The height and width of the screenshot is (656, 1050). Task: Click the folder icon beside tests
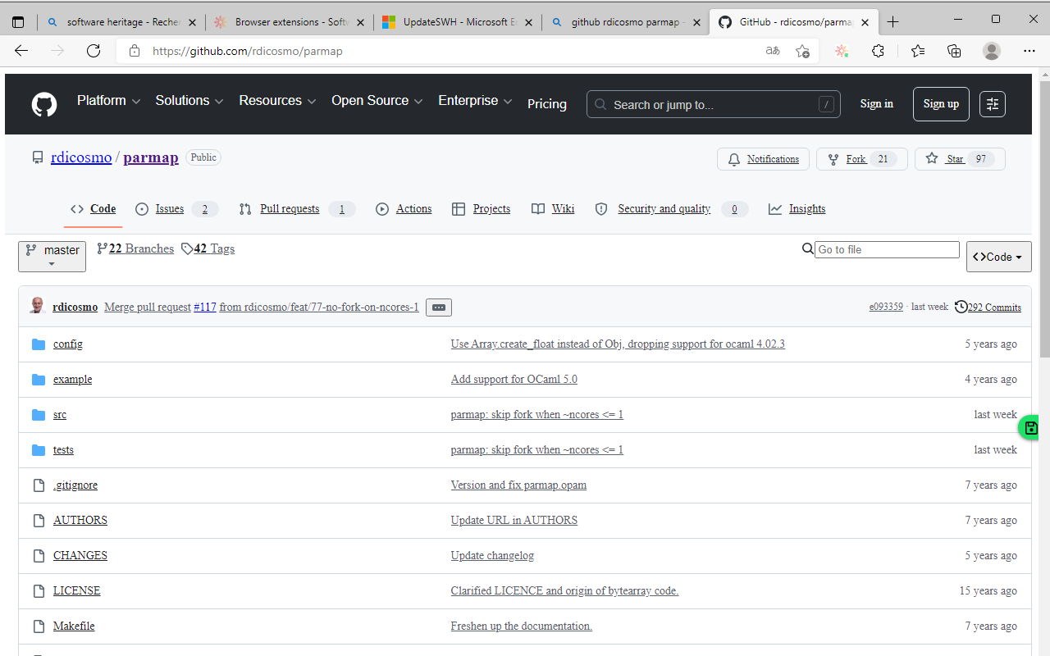[39, 450]
